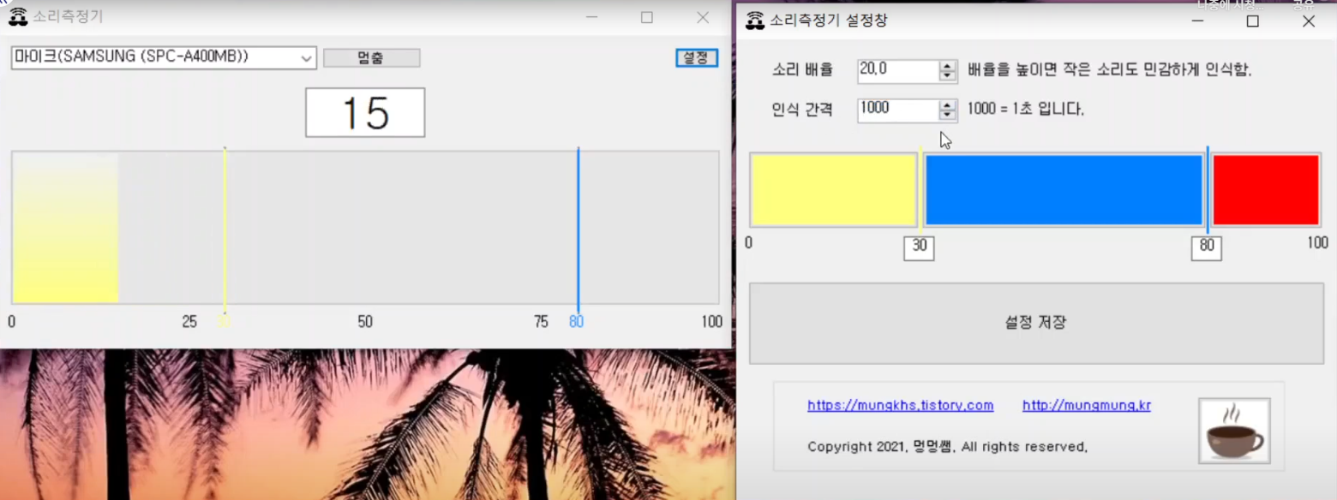Open the mungkhs.tistory.com link
This screenshot has height=500, width=1337.
[900, 405]
